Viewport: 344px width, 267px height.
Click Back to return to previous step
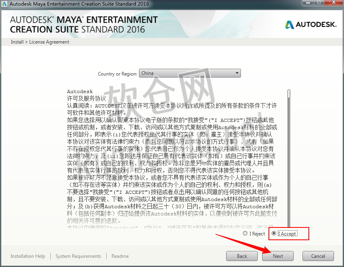(x=242, y=256)
